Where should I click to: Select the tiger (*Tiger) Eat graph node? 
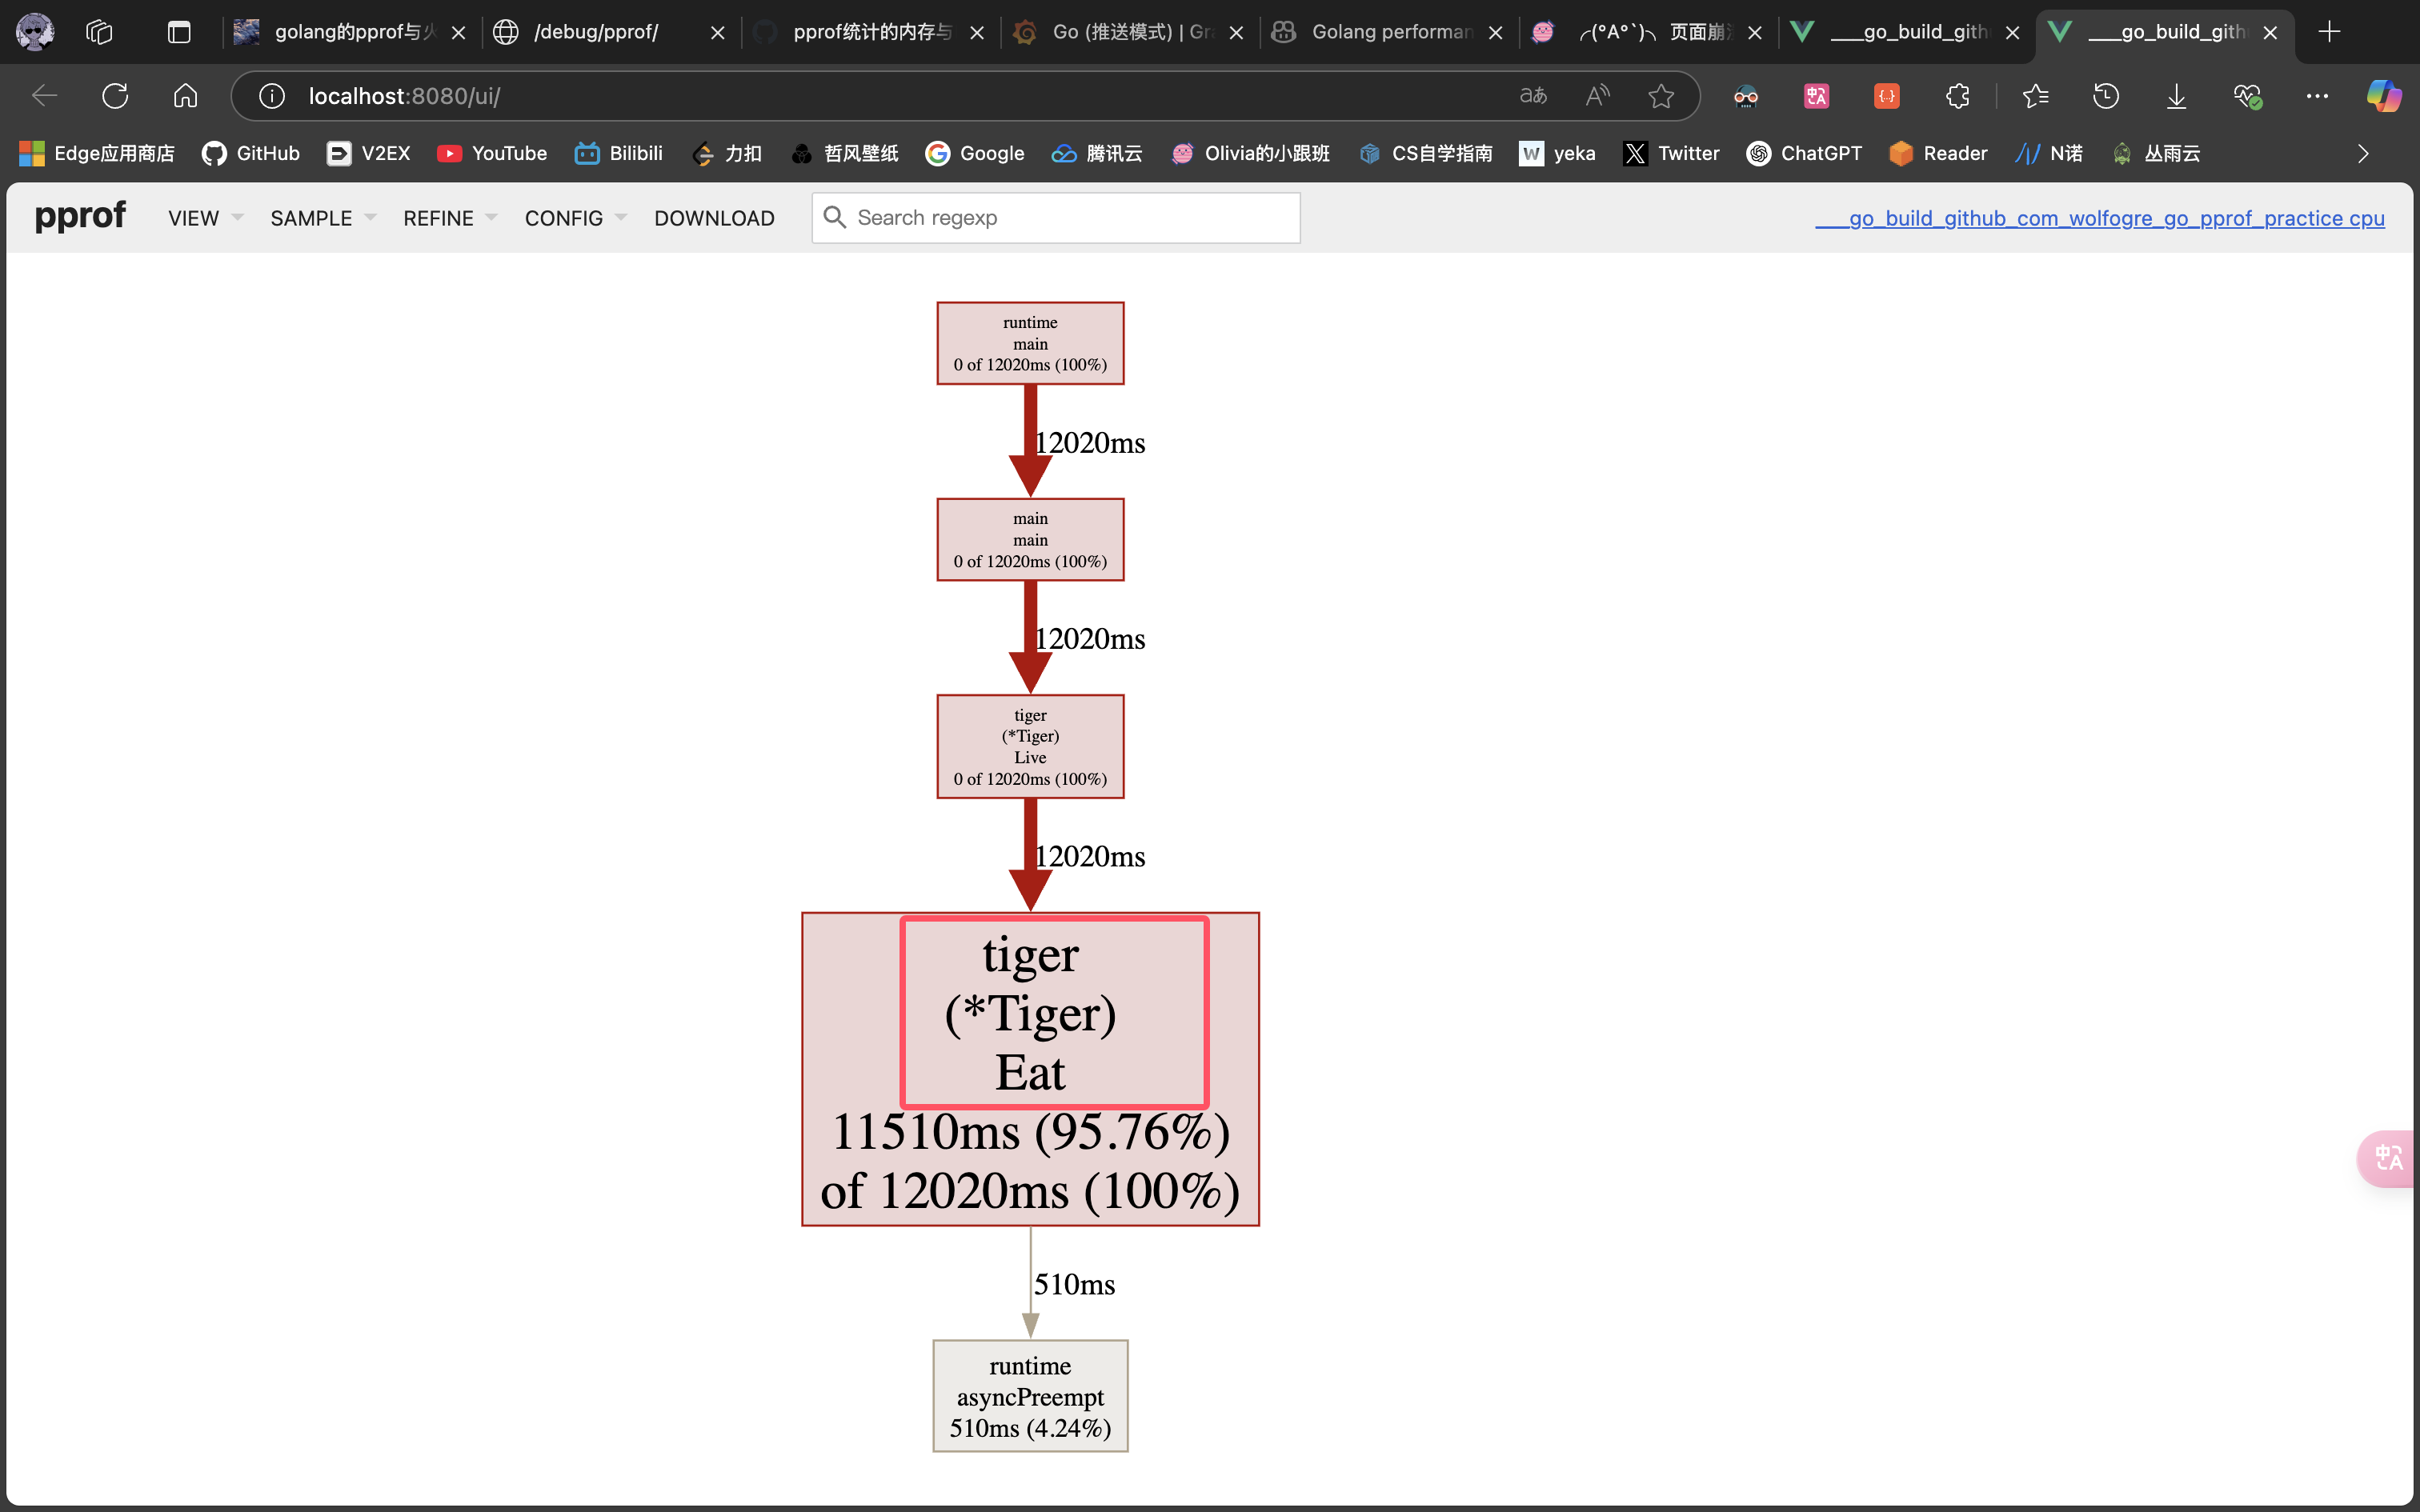(x=1030, y=1068)
